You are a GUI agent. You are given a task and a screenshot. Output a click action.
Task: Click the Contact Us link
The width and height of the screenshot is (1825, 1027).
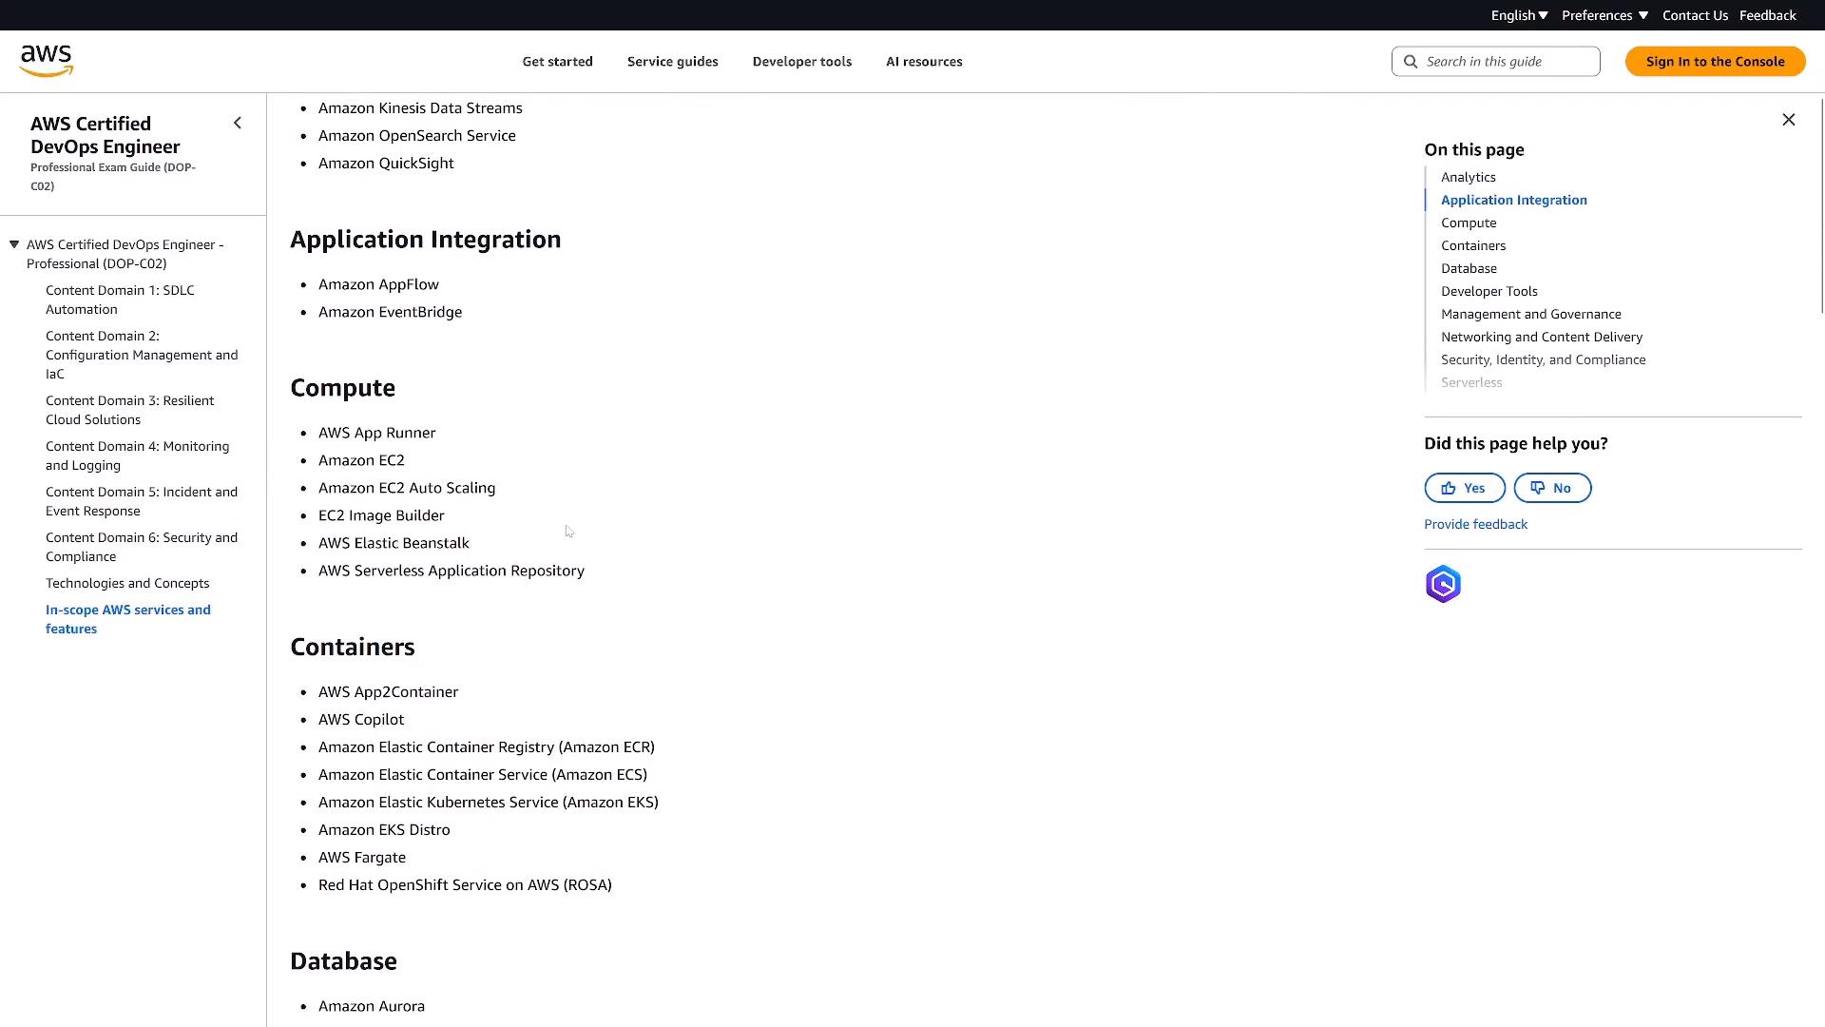(x=1695, y=15)
